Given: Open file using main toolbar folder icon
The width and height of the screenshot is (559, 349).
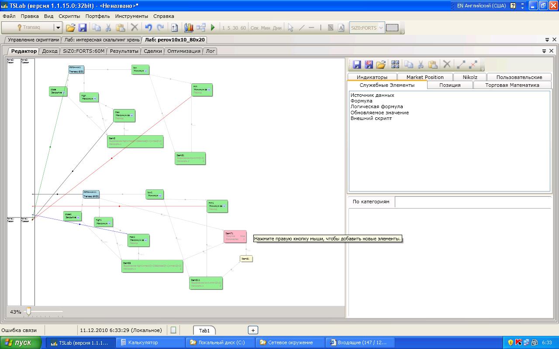Looking at the screenshot, I should click(x=70, y=27).
